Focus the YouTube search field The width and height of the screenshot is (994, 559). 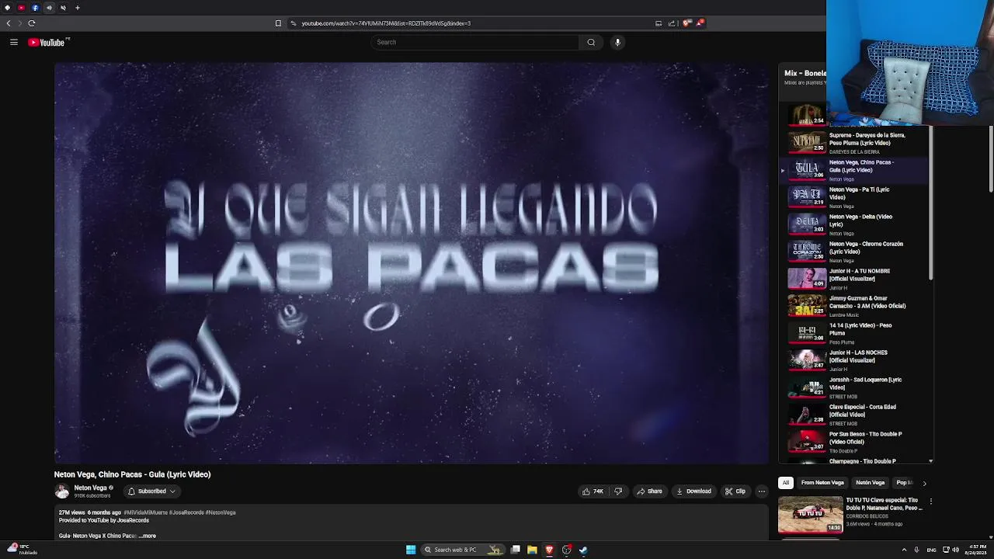(x=474, y=43)
